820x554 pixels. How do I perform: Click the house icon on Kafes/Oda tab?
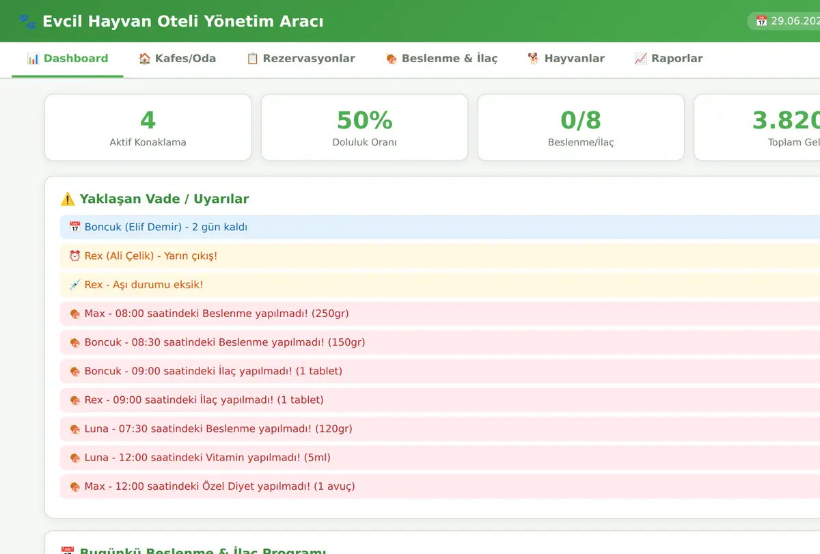tap(145, 59)
